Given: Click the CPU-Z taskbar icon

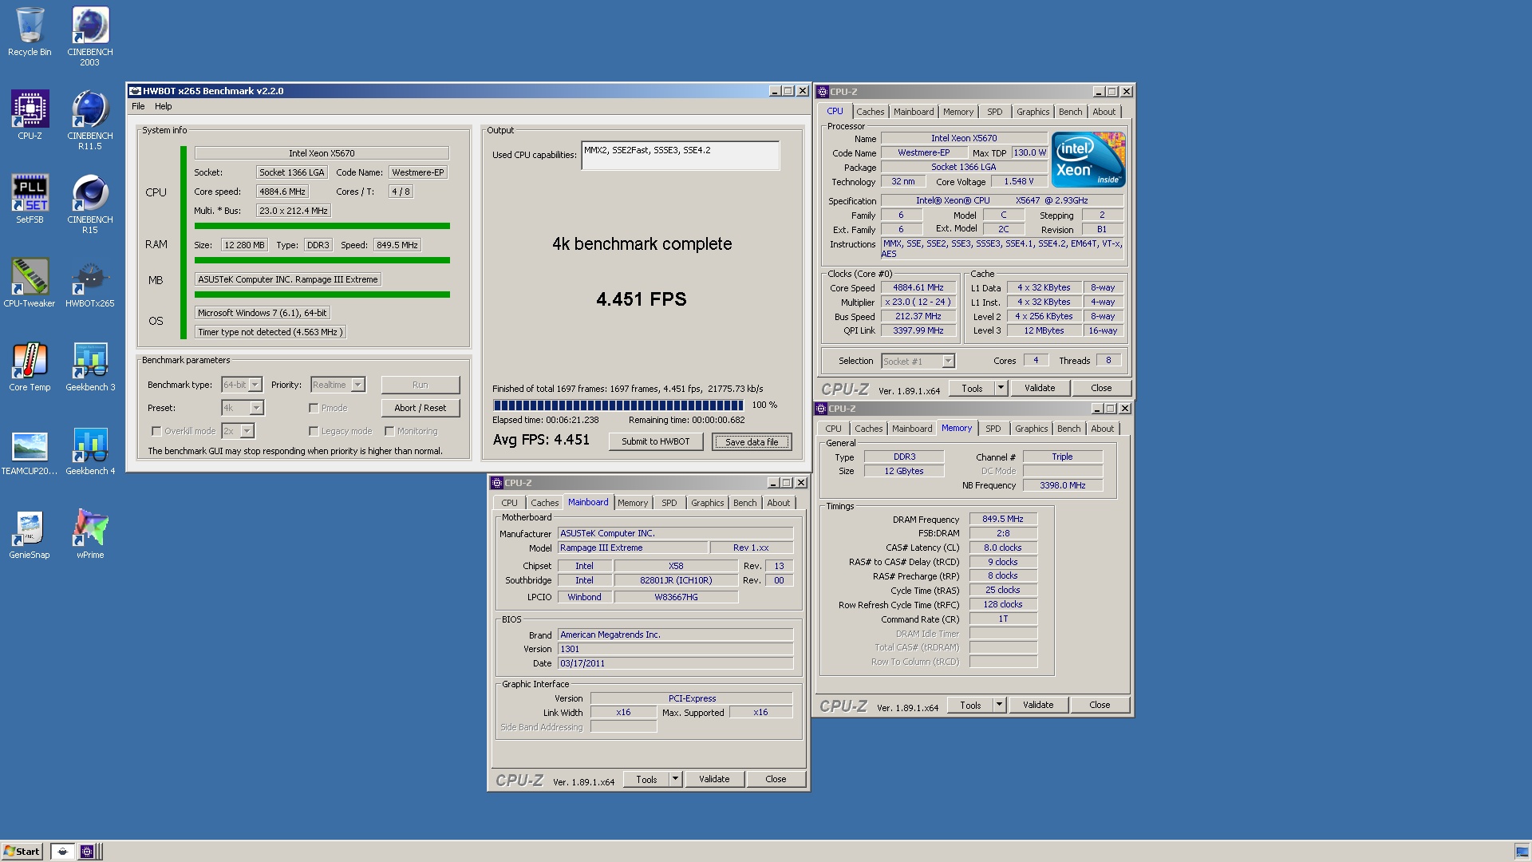Looking at the screenshot, I should (x=87, y=852).
